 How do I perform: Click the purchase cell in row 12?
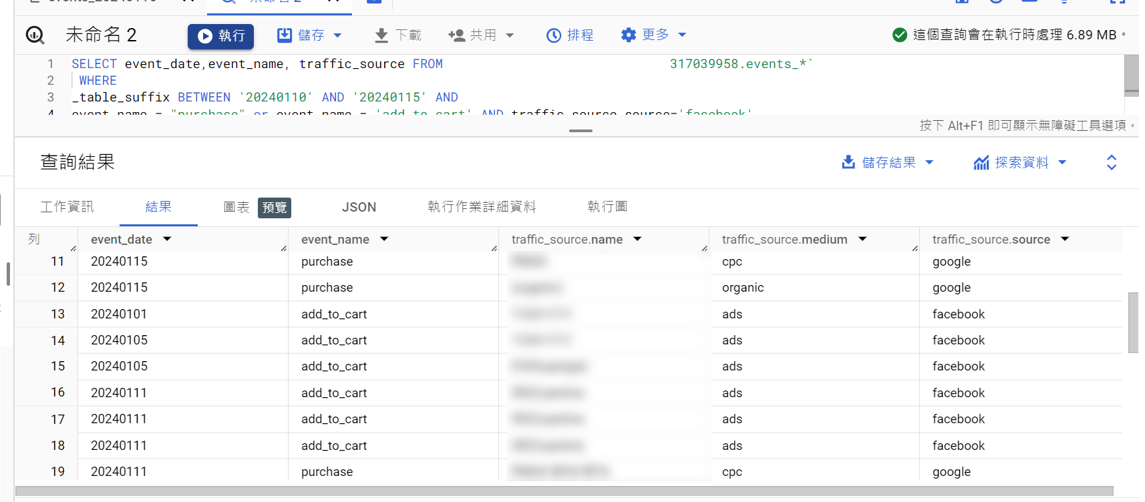pos(327,288)
